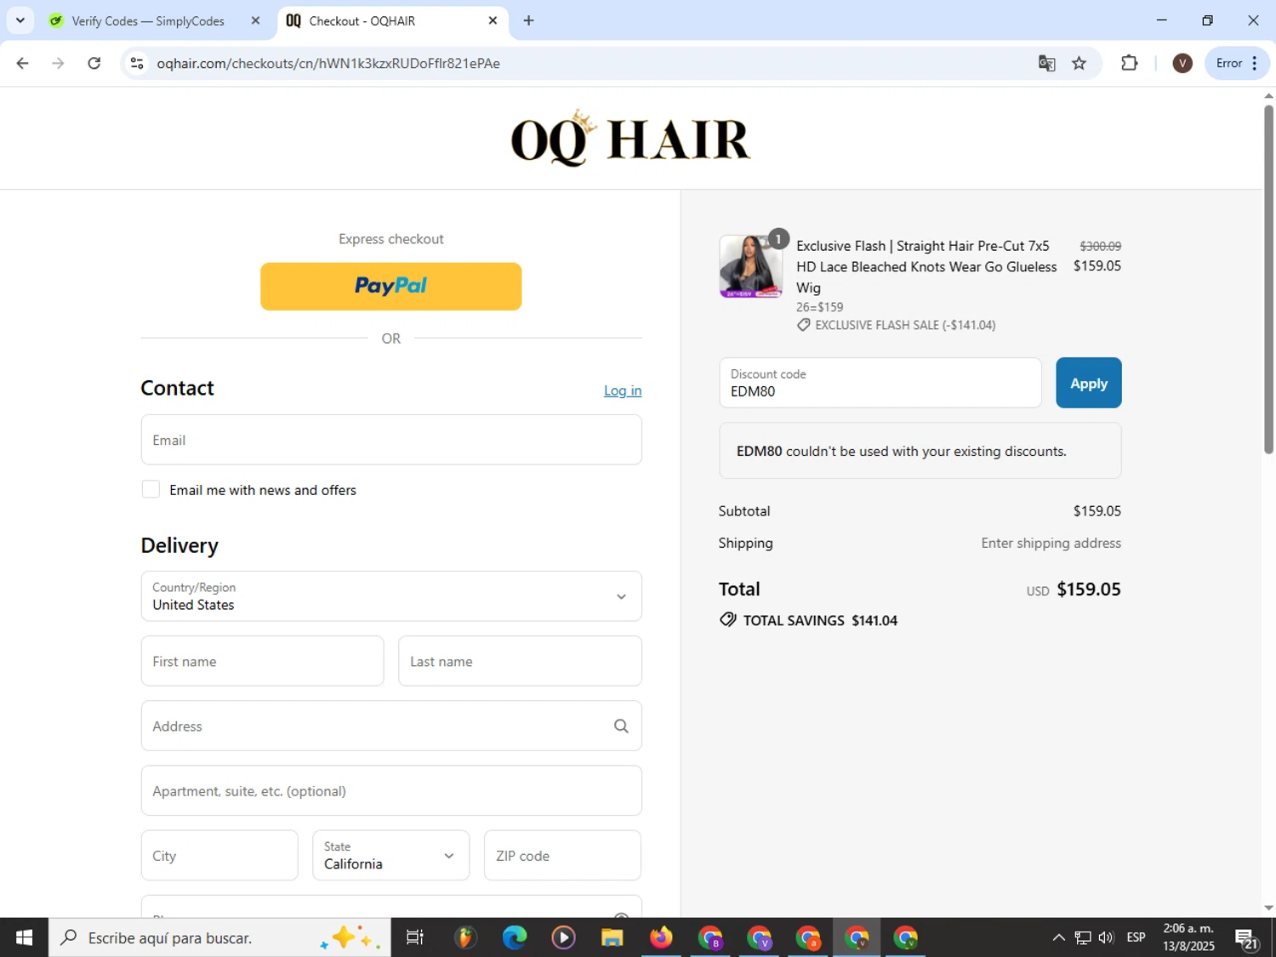Screen dimensions: 1276x957
Task: Open the notification center icon
Action: pos(1247,938)
